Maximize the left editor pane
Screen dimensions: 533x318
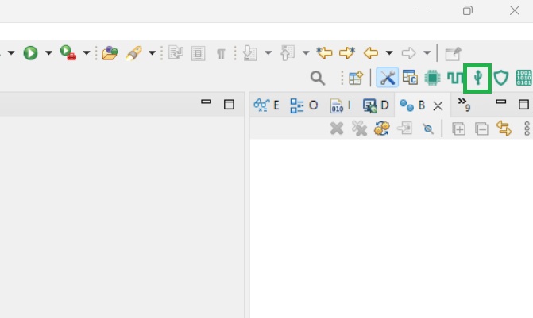(229, 104)
